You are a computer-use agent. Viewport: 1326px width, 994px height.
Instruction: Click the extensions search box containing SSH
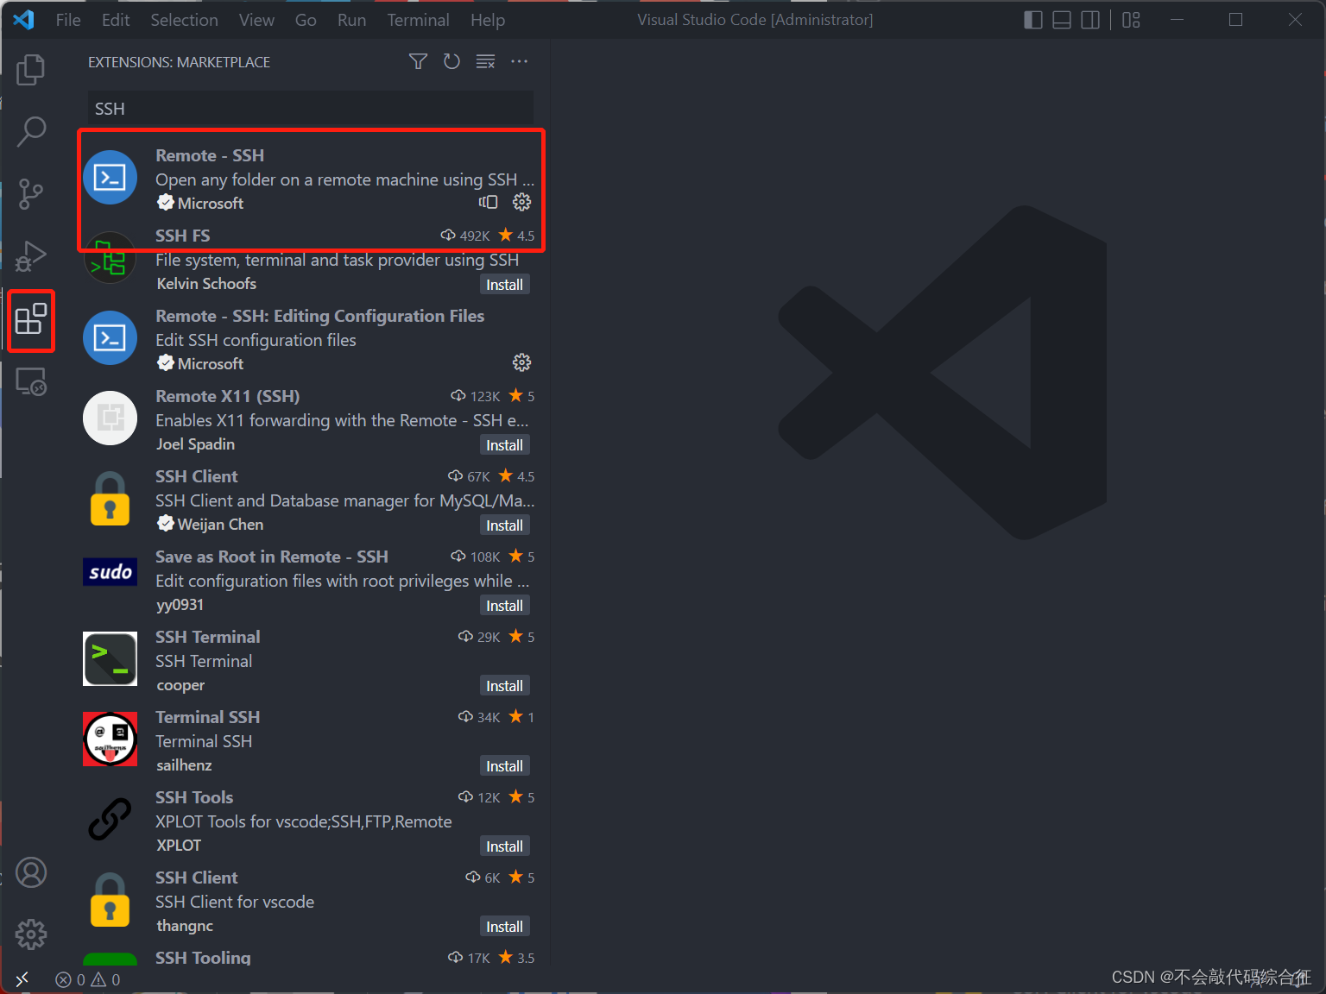tap(310, 109)
